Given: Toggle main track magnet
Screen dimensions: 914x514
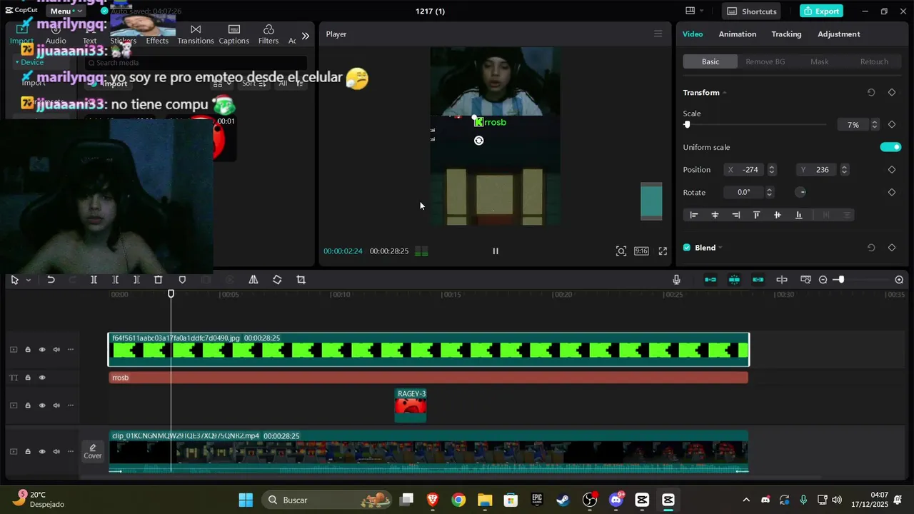Looking at the screenshot, I should coord(710,280).
